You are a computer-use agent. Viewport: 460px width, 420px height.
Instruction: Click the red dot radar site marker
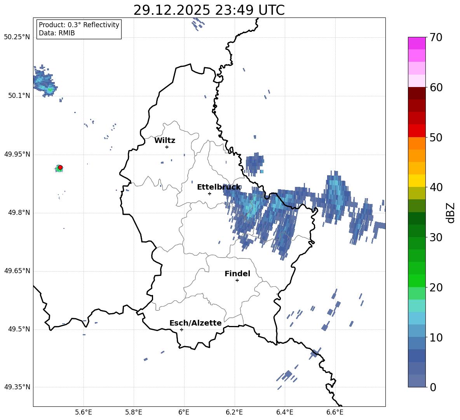[60, 167]
